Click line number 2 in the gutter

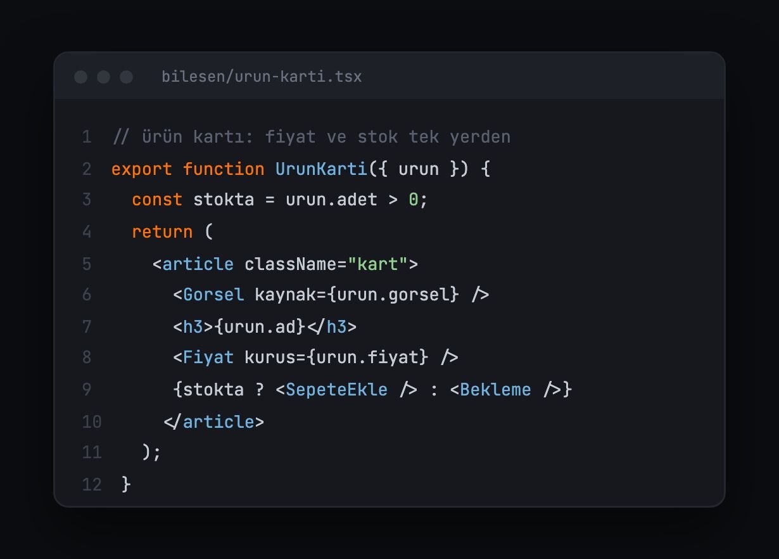click(87, 169)
